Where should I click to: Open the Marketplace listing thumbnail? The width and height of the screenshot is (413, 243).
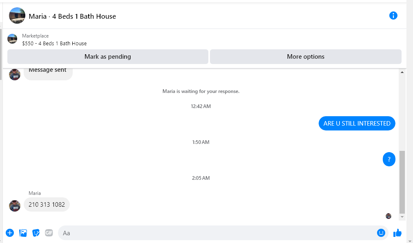pos(12,39)
